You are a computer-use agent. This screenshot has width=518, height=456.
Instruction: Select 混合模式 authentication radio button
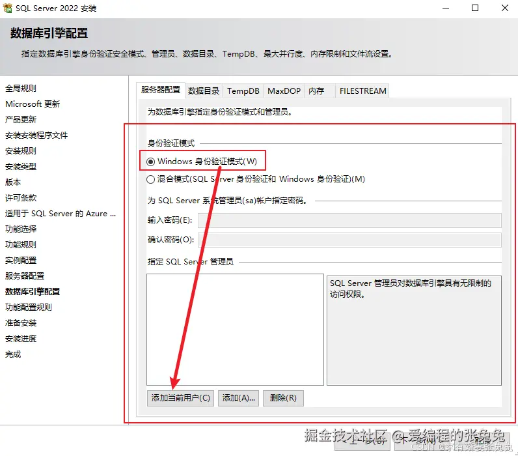(x=150, y=180)
